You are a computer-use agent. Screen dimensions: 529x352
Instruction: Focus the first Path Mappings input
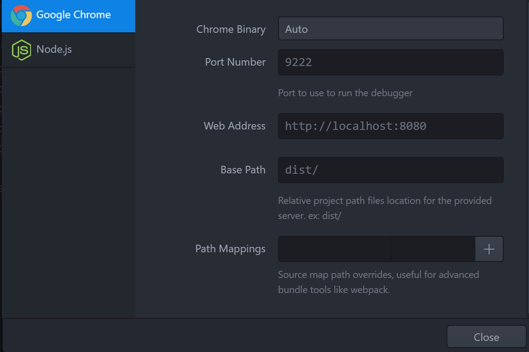point(335,249)
